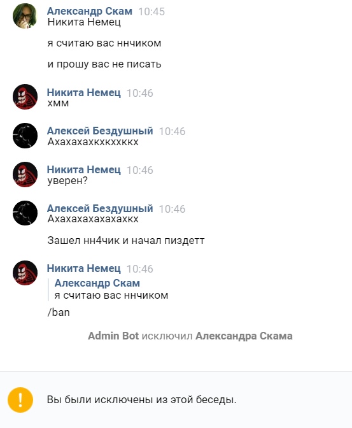
Task: Select the "/ban" message text
Action: [59, 312]
